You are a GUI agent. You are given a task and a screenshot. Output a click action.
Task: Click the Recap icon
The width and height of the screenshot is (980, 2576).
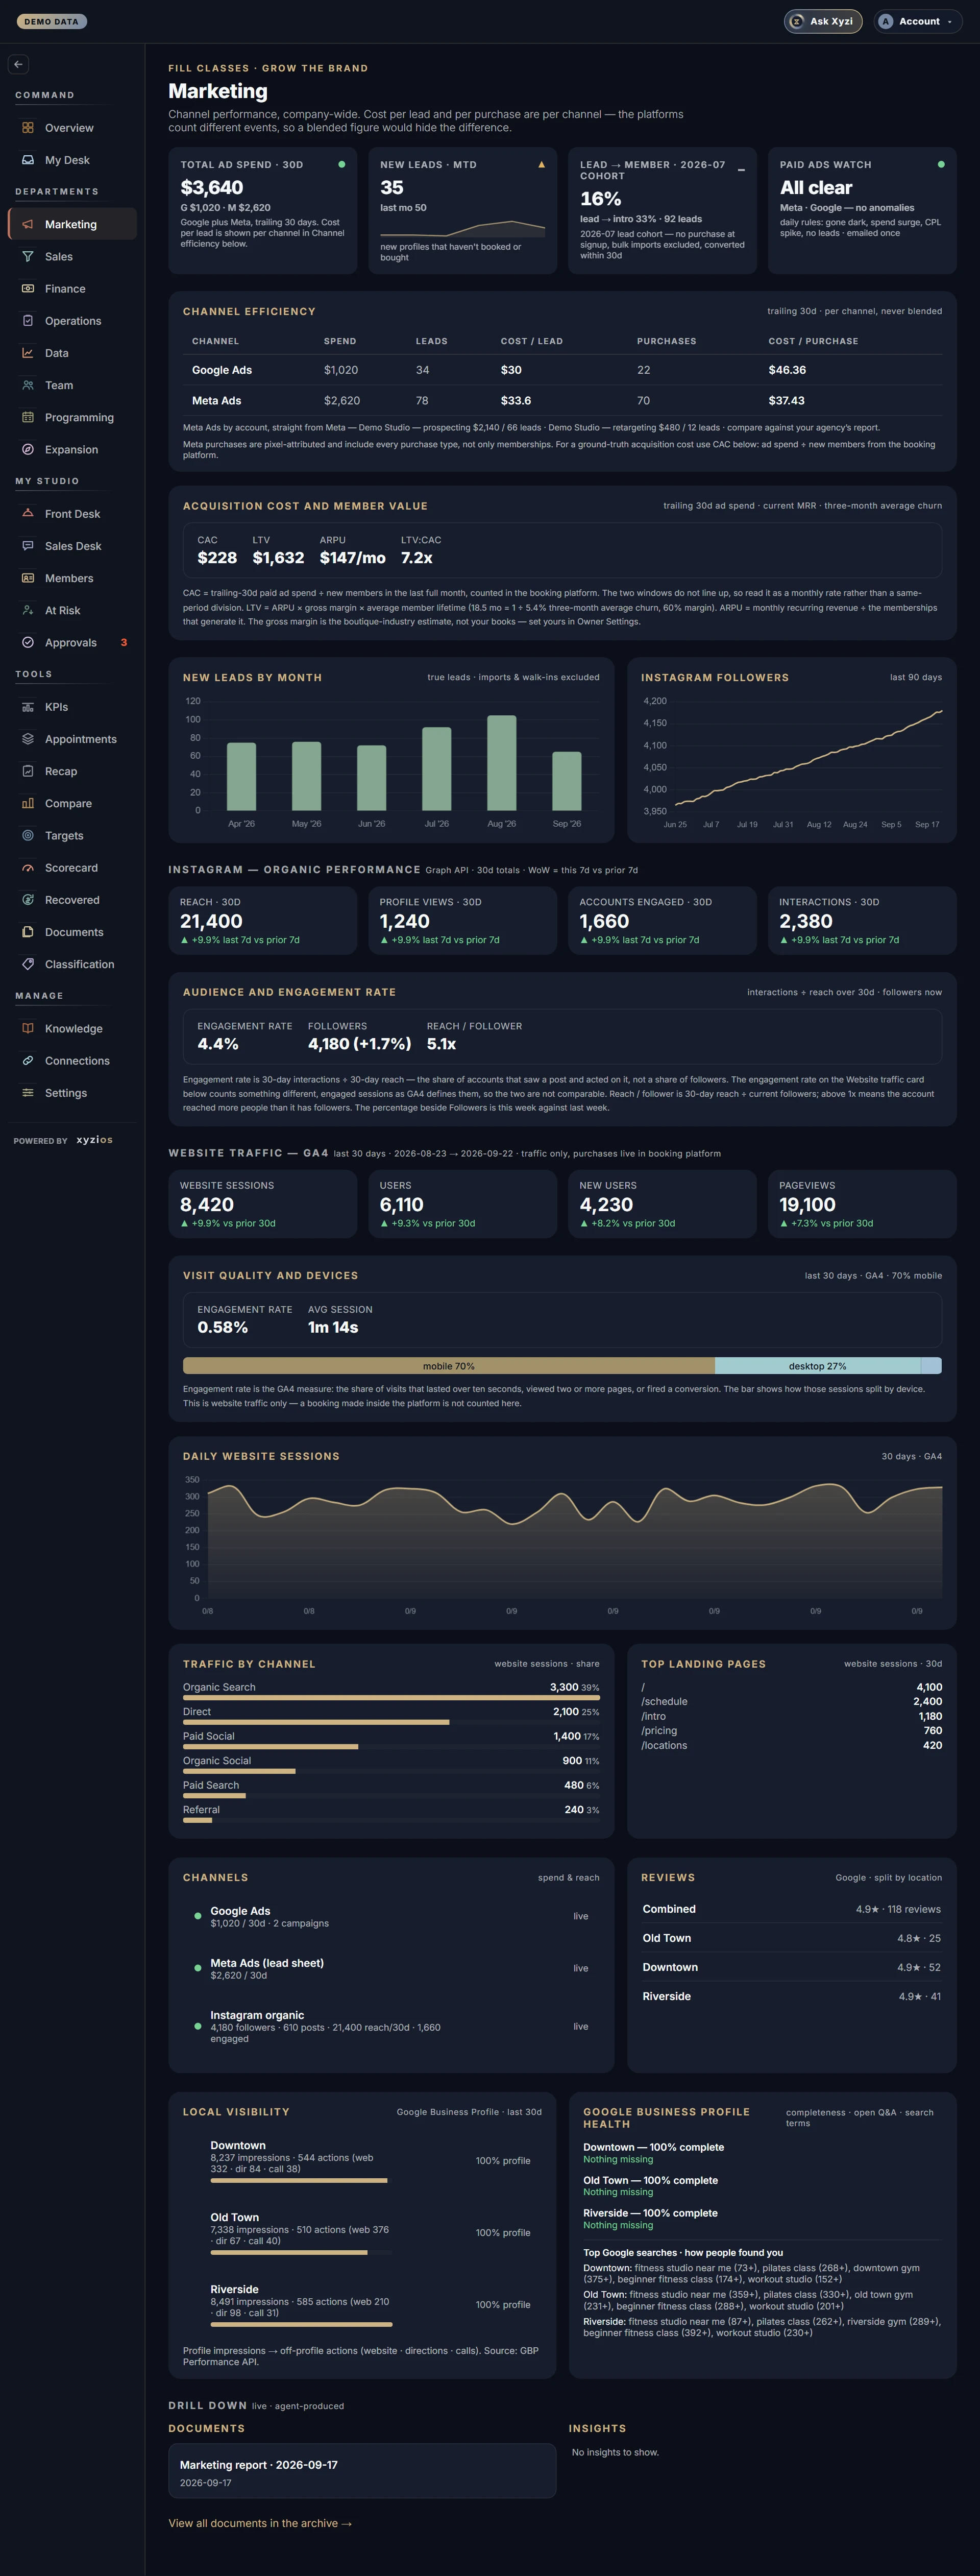tap(28, 771)
